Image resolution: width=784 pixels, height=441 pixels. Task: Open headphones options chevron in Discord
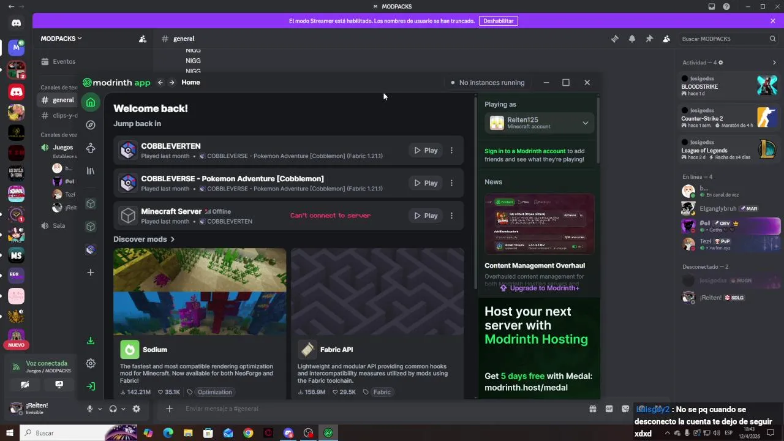123,409
